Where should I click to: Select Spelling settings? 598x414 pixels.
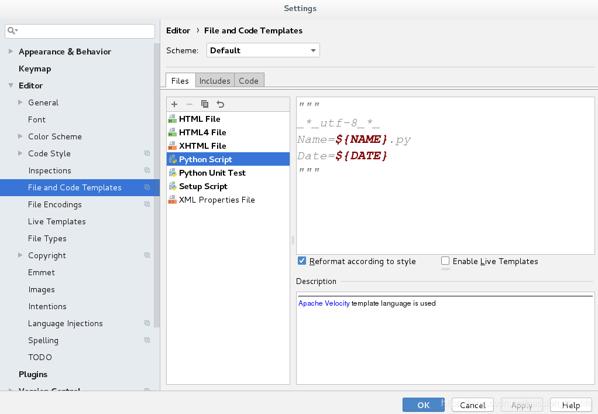click(x=43, y=340)
